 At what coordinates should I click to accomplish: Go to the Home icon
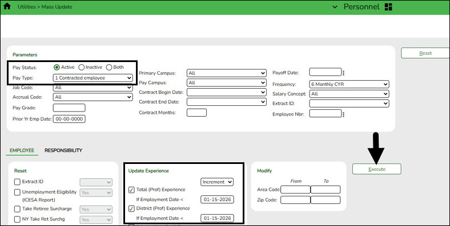7,6
